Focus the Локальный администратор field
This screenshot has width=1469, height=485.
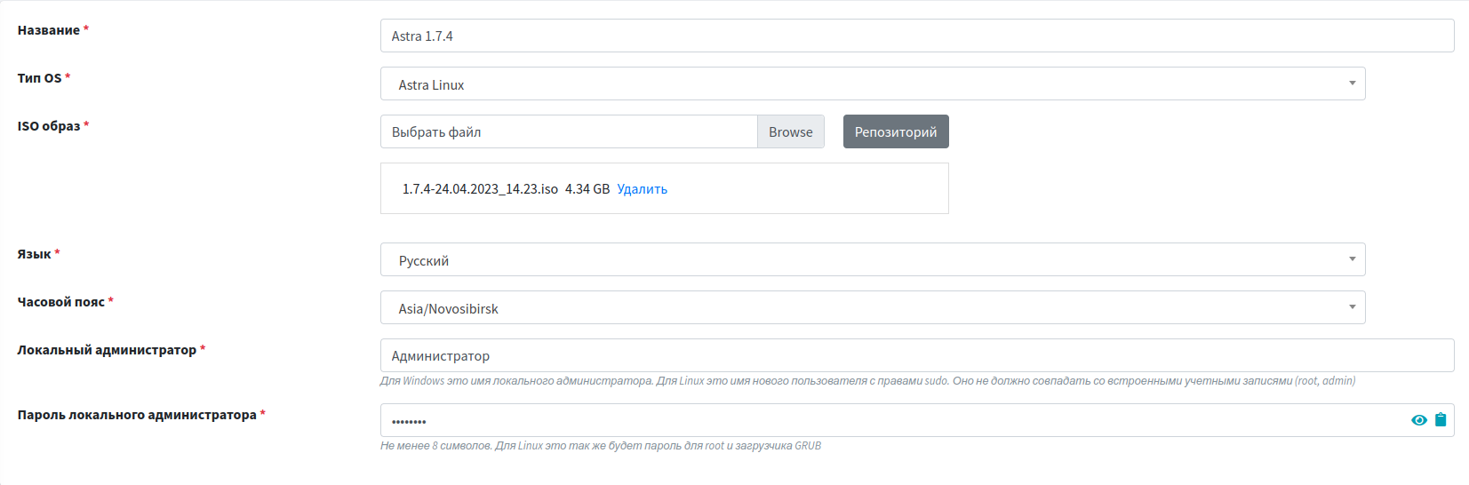tap(917, 355)
